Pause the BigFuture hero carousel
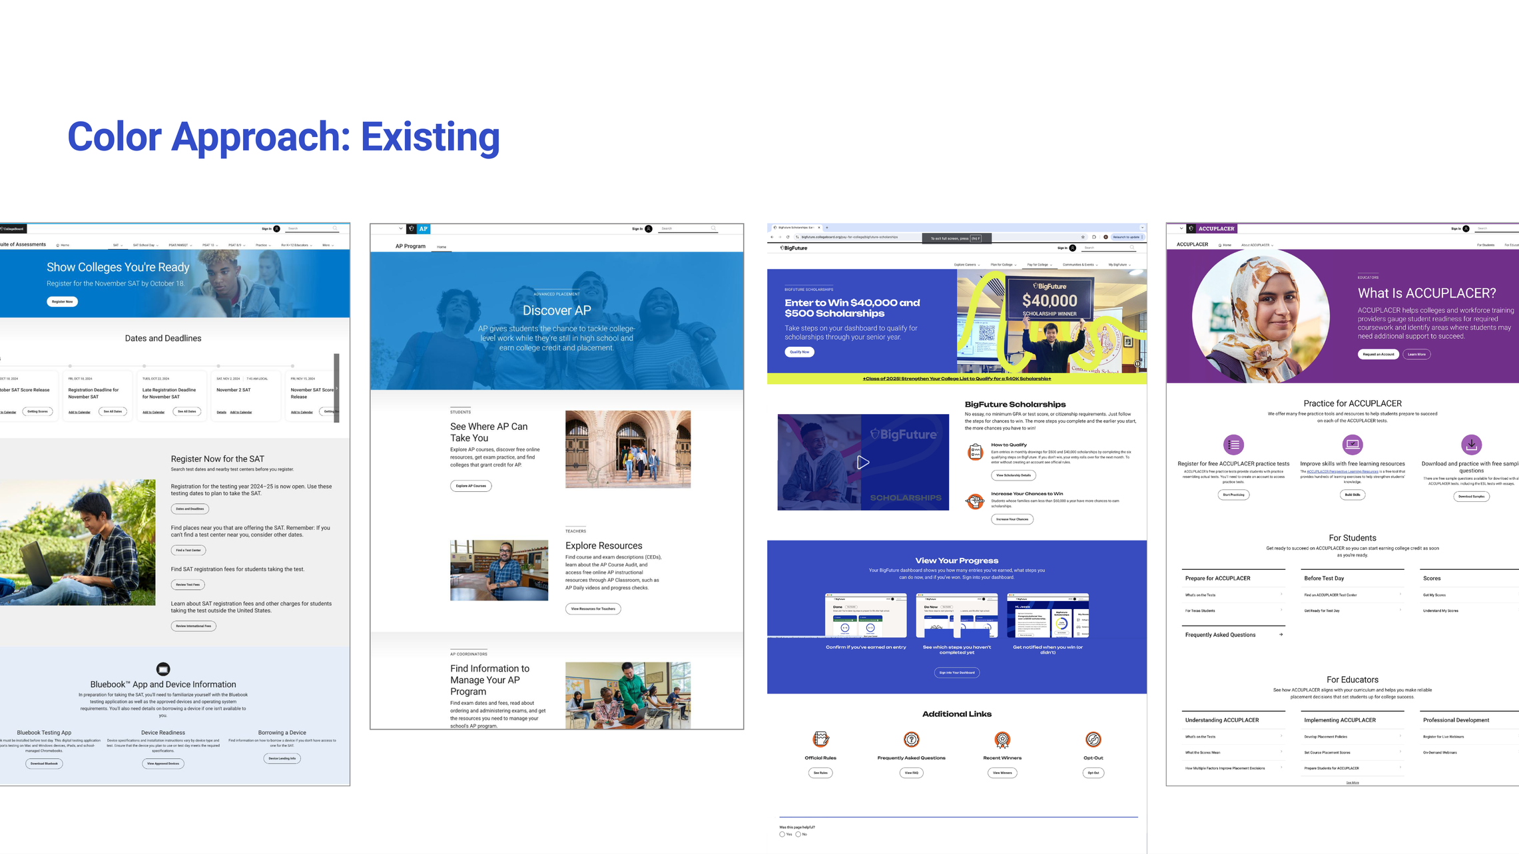Image resolution: width=1519 pixels, height=854 pixels. 1137,363
